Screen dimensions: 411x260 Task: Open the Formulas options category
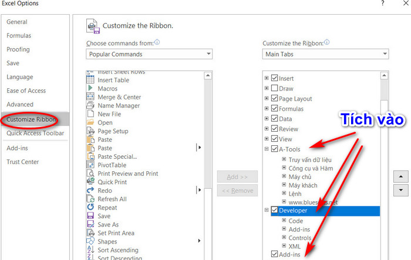[x=19, y=35]
